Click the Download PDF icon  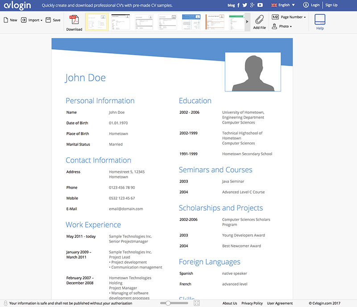[74, 20]
